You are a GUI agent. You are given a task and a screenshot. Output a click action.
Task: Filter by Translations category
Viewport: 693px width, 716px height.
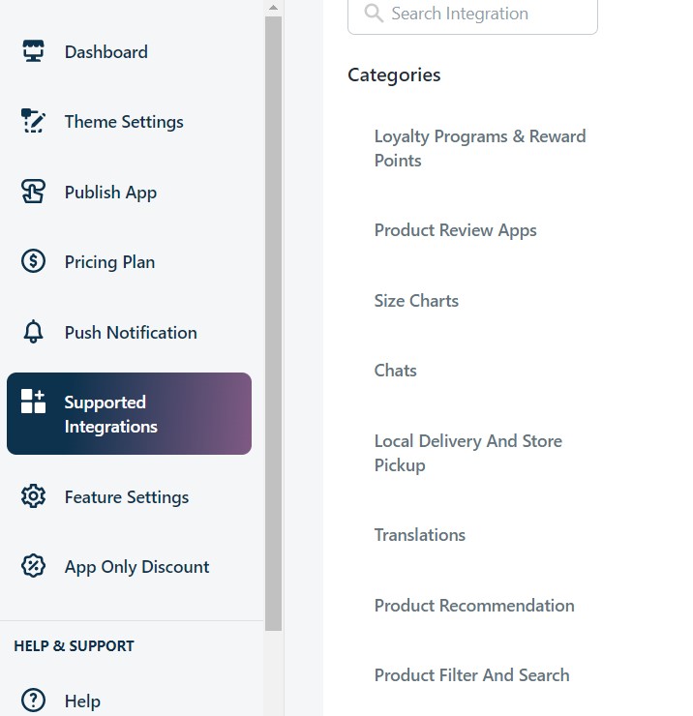point(419,535)
